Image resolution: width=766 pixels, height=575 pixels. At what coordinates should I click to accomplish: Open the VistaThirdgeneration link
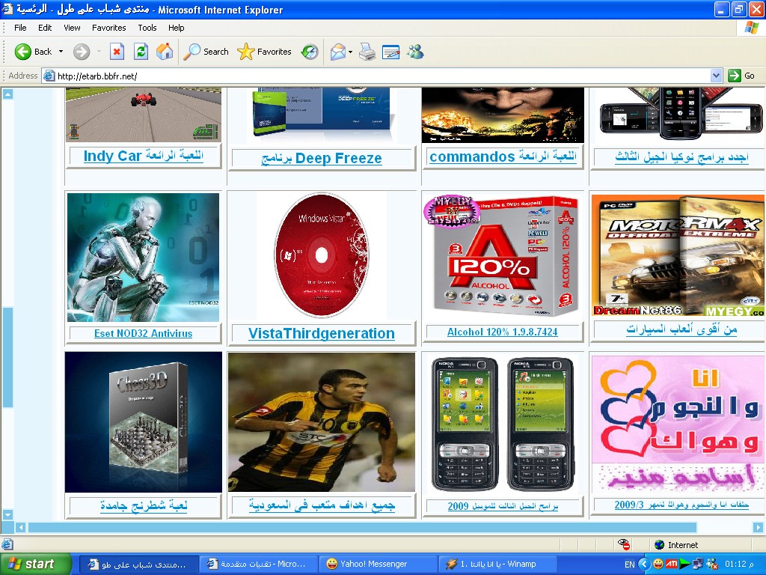[x=322, y=333]
